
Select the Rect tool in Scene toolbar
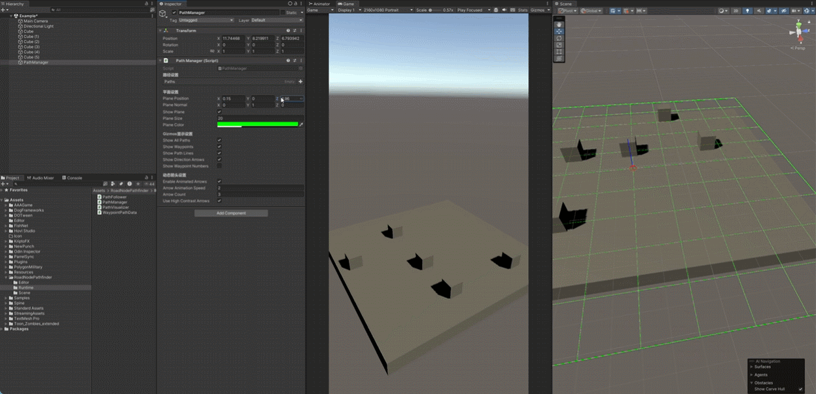pos(559,52)
